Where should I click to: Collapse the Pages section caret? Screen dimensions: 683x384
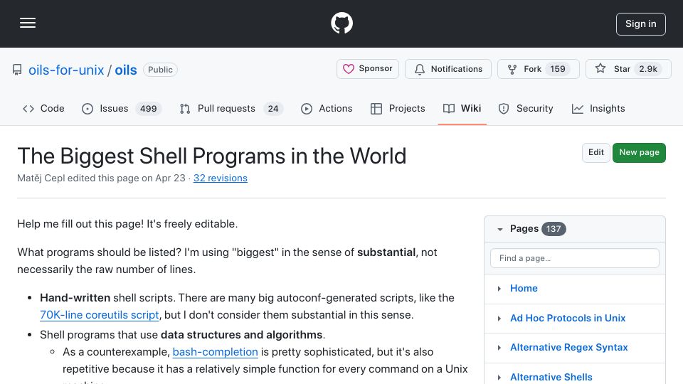coord(500,229)
